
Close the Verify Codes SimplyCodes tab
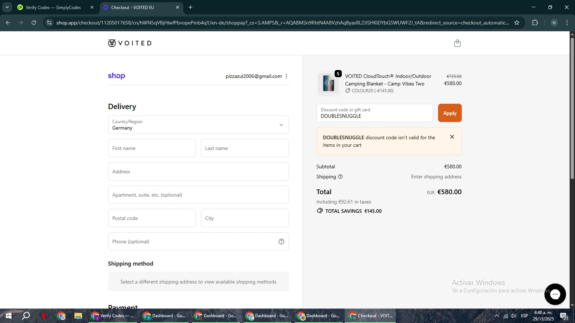[x=92, y=7]
